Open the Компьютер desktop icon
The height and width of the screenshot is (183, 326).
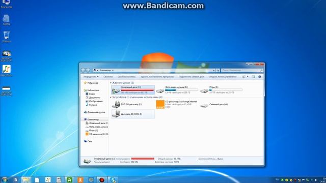tap(7, 4)
